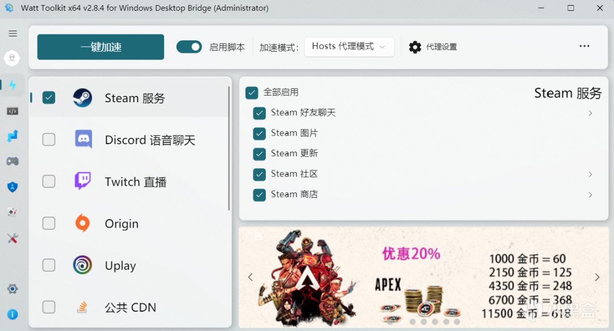Screen dimensions: 614x331
Task: Click the Discord logo icon
Action: (x=83, y=139)
